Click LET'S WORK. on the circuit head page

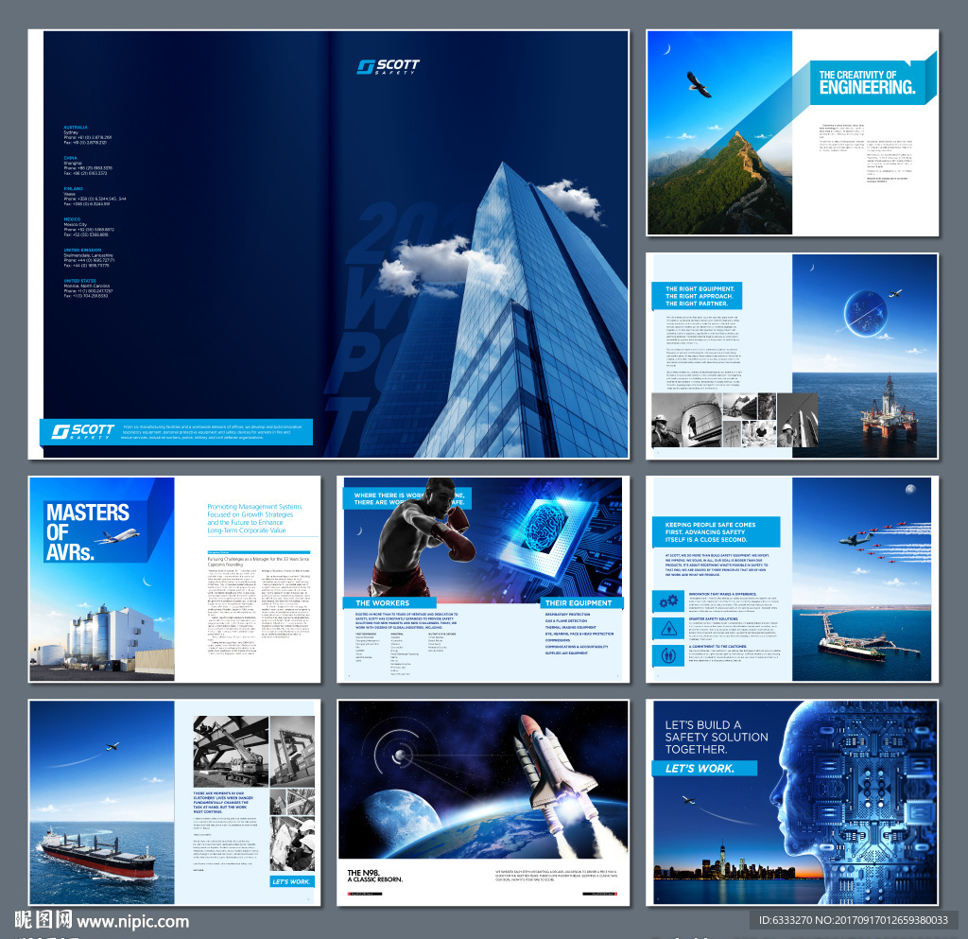(x=703, y=769)
